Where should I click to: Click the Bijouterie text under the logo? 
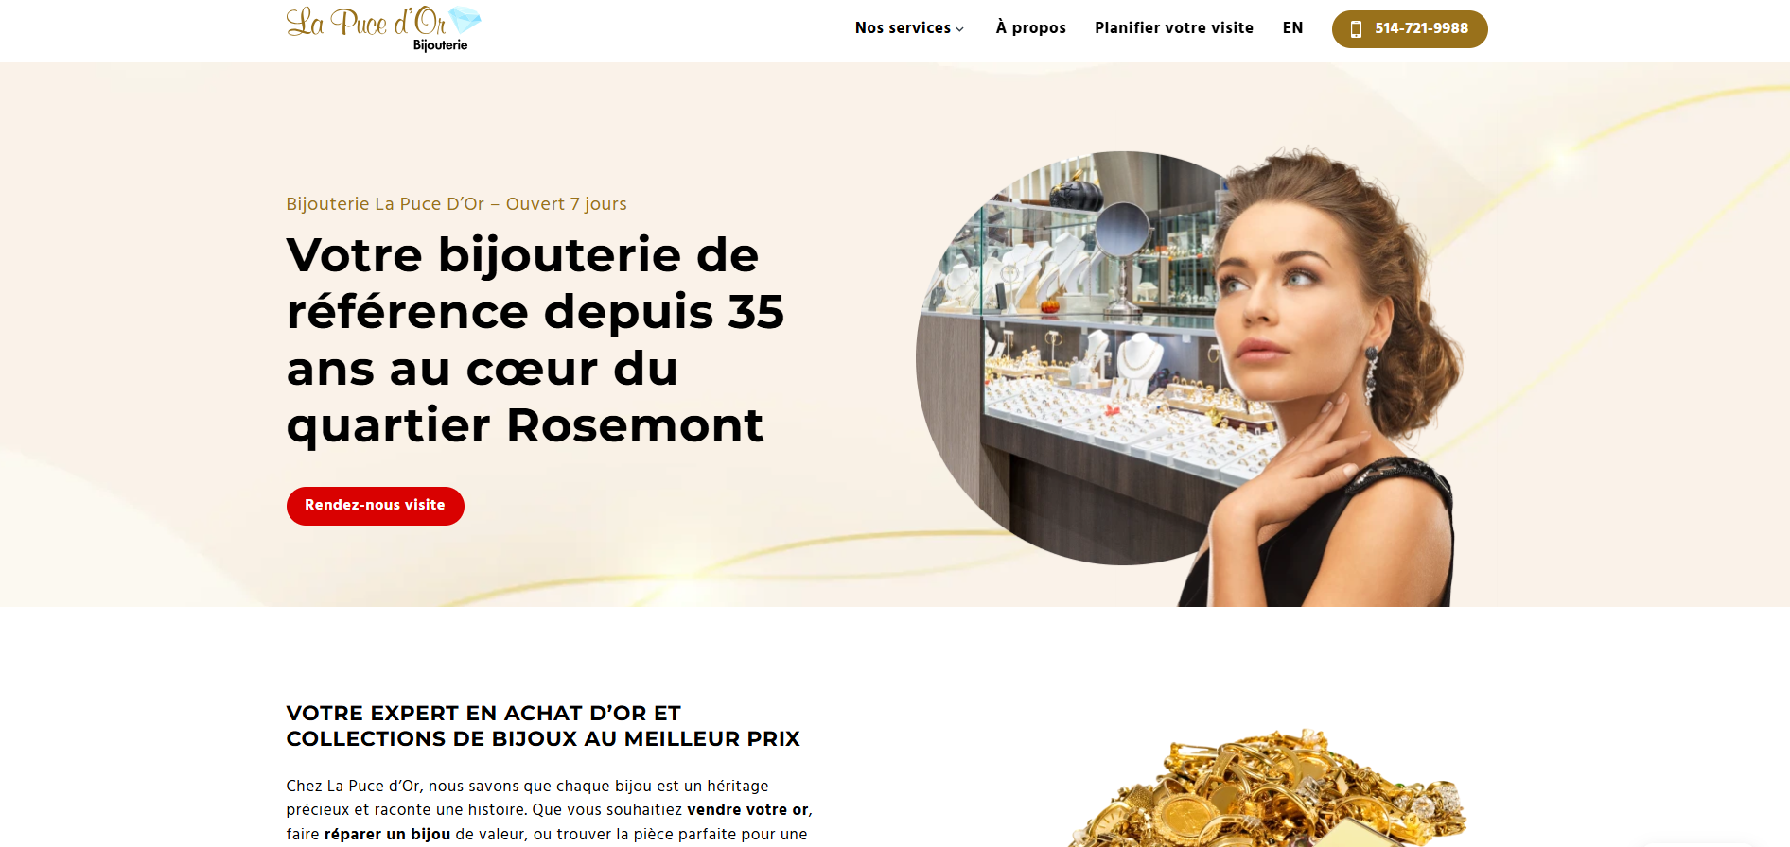[x=440, y=45]
